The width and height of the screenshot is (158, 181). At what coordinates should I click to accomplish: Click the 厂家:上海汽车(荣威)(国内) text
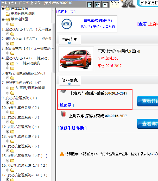[x=119, y=51]
